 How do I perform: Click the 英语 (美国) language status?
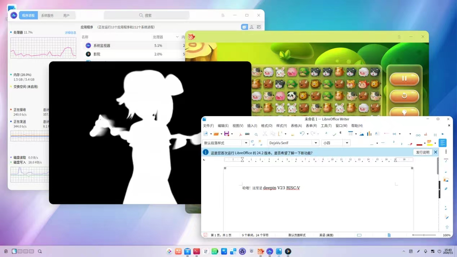point(326,235)
